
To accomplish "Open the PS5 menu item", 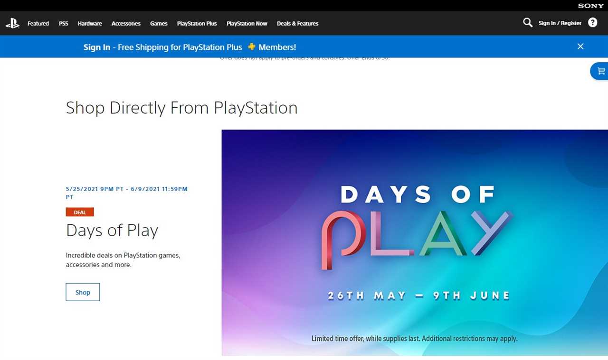I will 64,23.
